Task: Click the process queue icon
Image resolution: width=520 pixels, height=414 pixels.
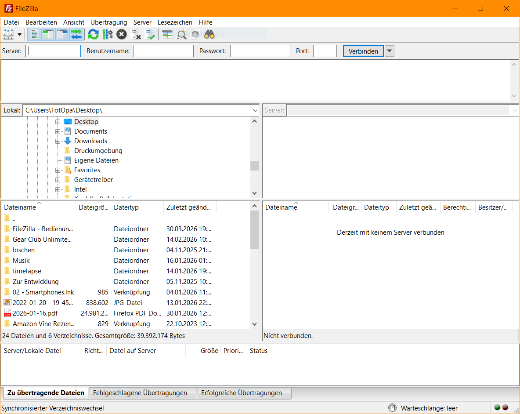Action: pyautogui.click(x=107, y=34)
